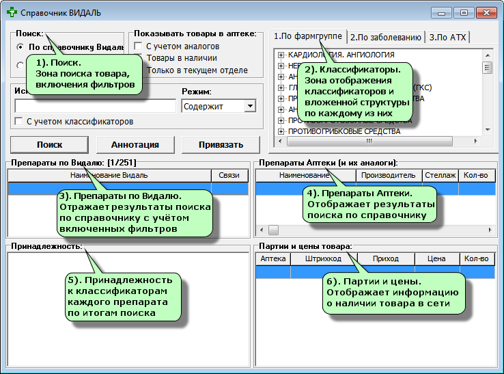The image size is (504, 374).
Task: Click the classifier tree vertical scrollbar thumb
Action: [488, 67]
